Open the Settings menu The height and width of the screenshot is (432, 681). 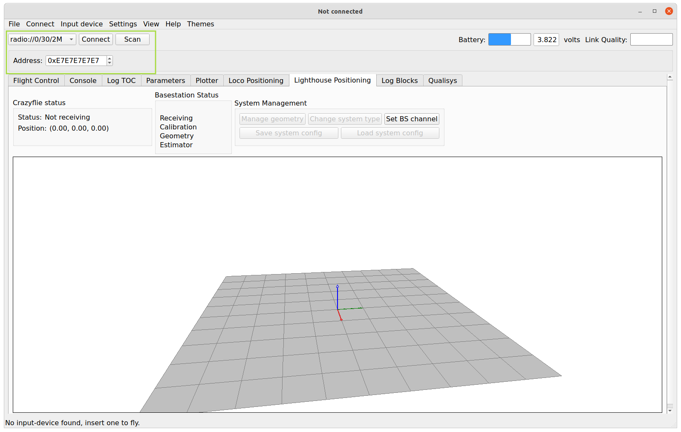(x=123, y=24)
